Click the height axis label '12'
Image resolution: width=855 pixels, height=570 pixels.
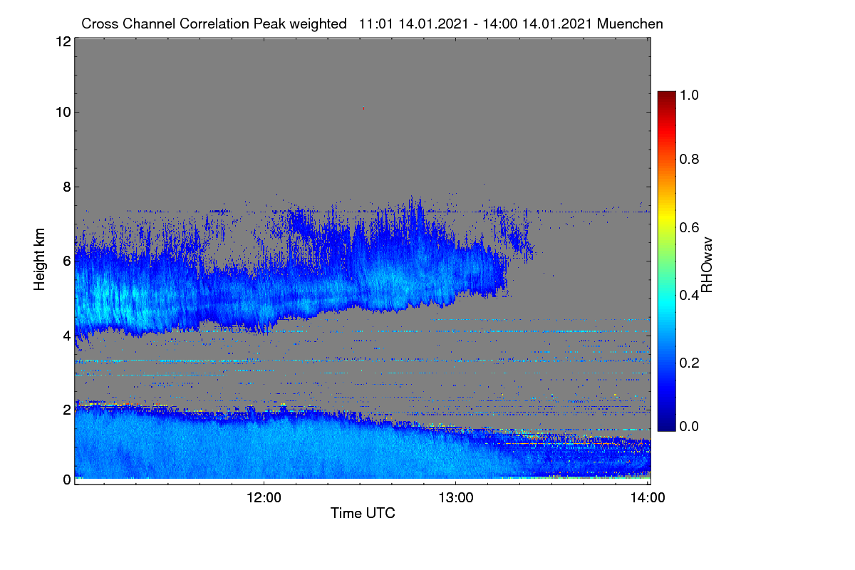click(x=62, y=41)
